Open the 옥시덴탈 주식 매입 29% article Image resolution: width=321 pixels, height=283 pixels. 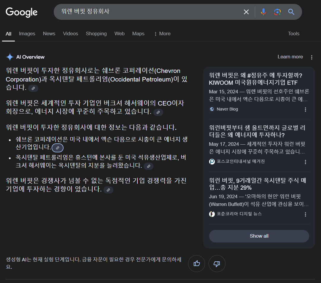[258, 184]
